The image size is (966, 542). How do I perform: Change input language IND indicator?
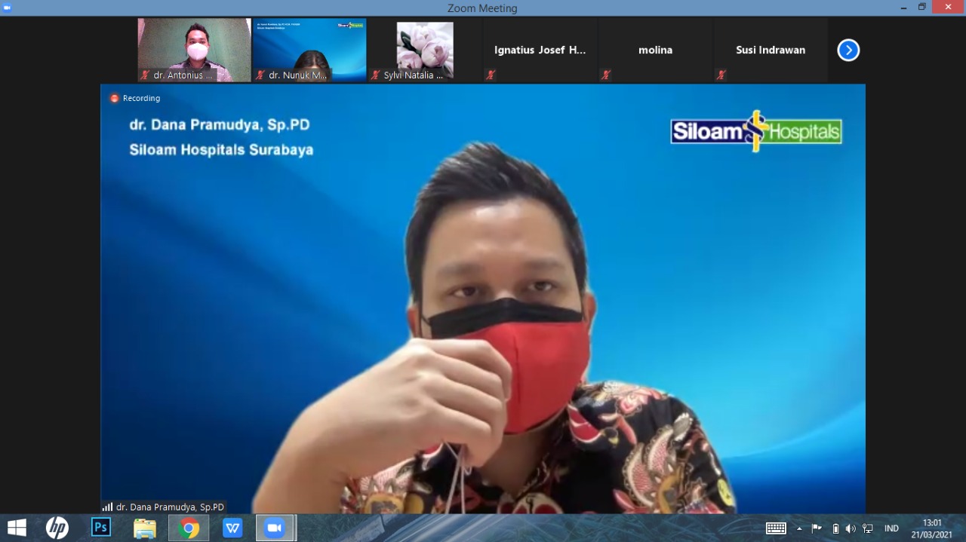[x=891, y=528]
